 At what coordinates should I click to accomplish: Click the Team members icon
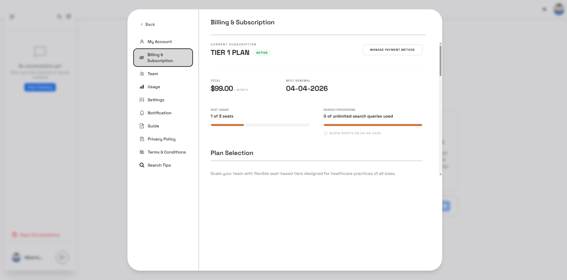(x=142, y=74)
